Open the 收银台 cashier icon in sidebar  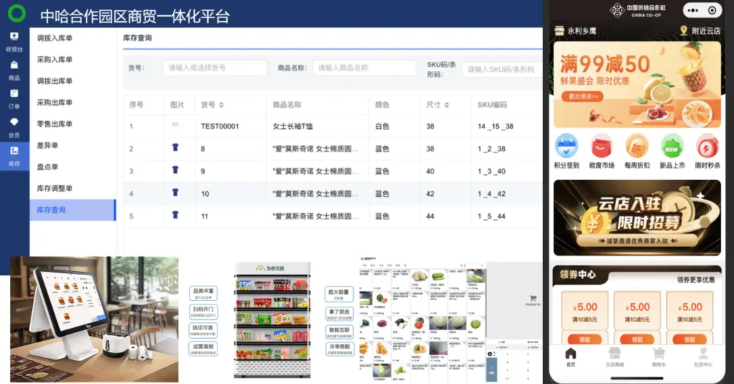(14, 37)
